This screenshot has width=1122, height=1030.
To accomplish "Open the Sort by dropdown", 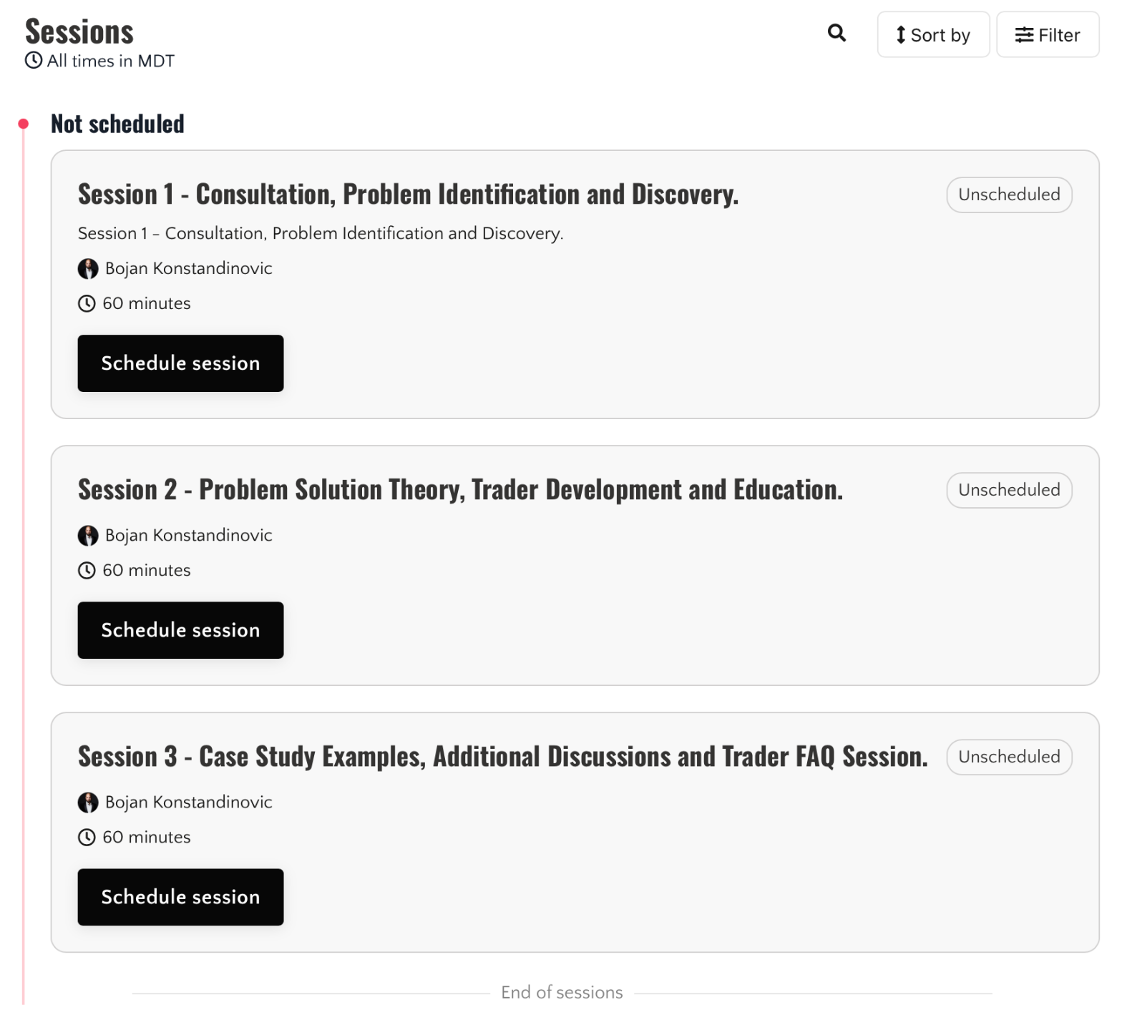I will 933,35.
